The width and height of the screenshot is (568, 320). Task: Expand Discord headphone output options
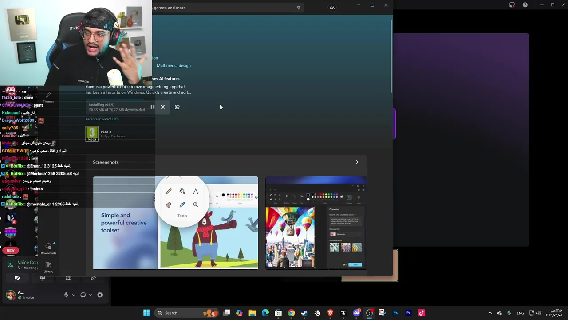click(x=91, y=295)
